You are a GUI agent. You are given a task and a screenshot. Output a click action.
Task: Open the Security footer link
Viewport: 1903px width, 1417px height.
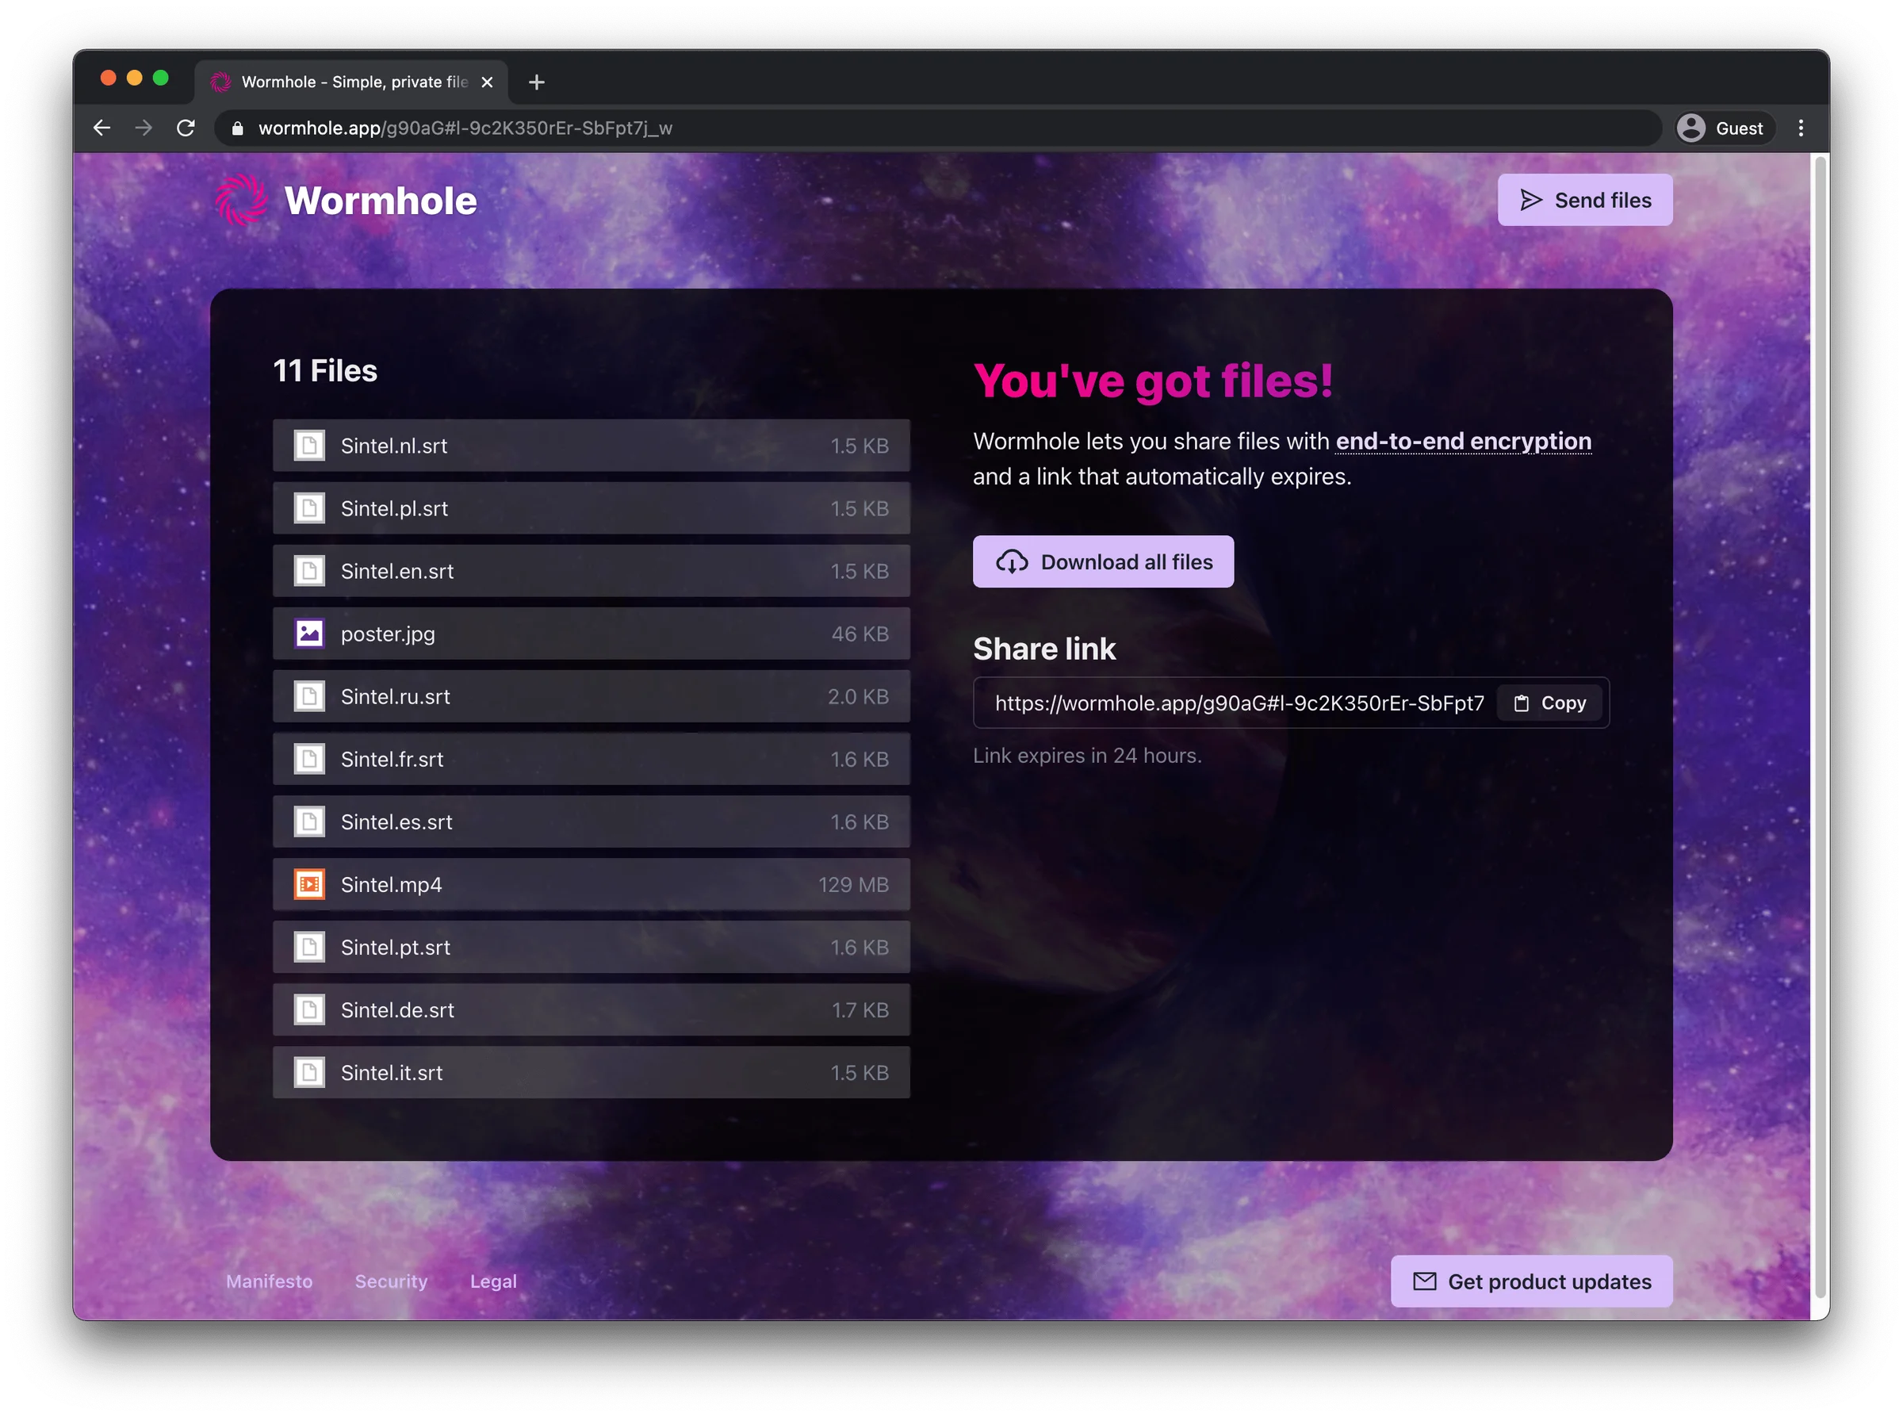(x=391, y=1281)
